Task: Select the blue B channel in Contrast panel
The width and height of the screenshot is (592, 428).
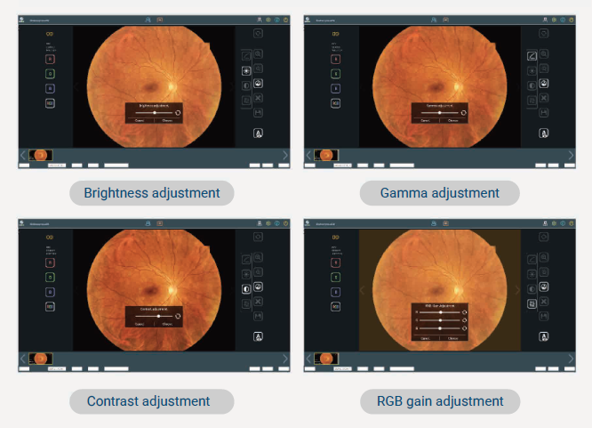Action: (50, 292)
